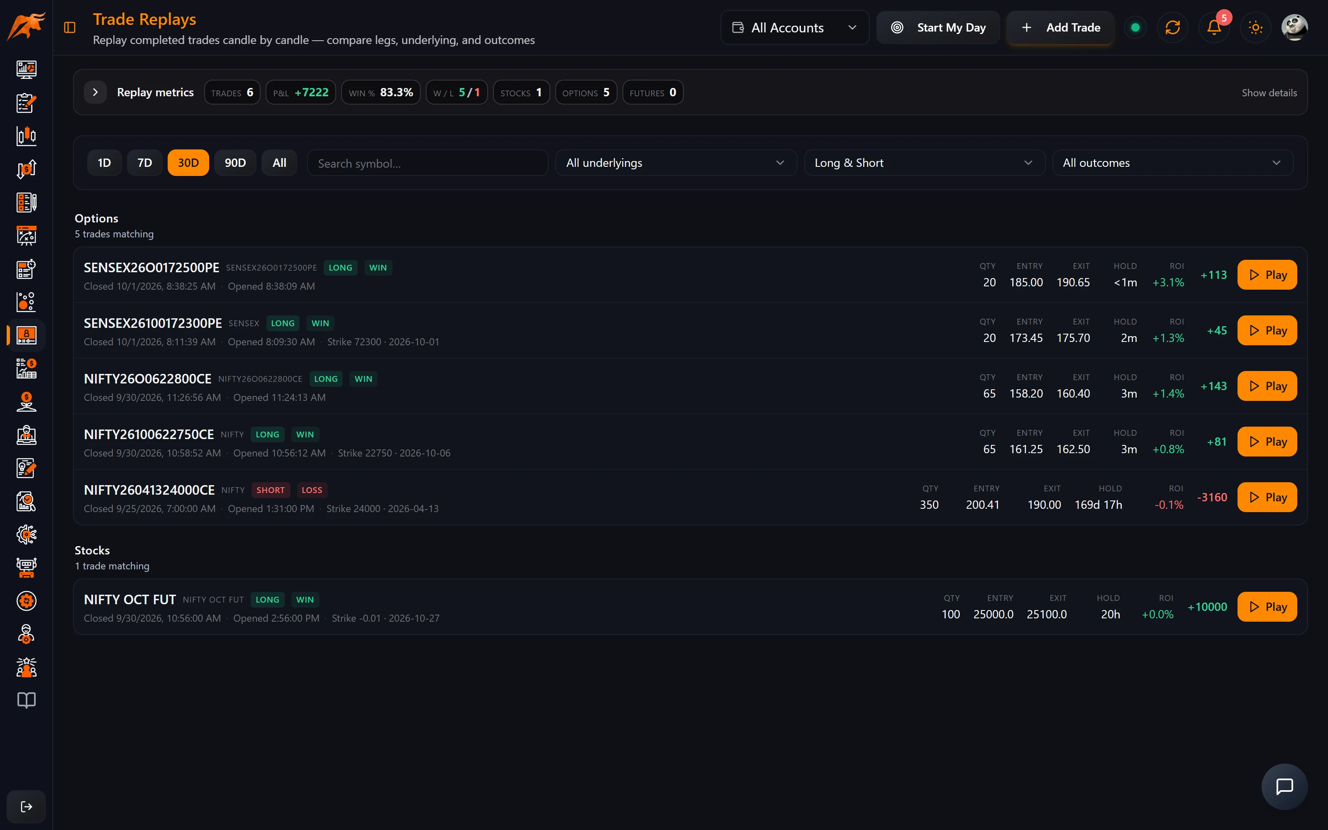
Task: Click the WIN % 83.3% metric chip
Action: 381,92
